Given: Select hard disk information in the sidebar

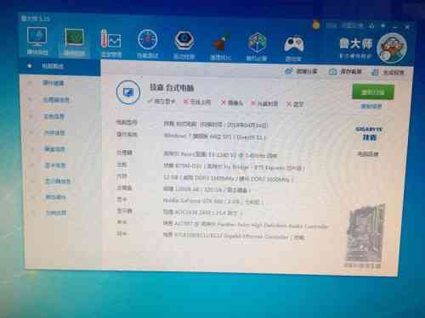Looking at the screenshot, I should click(54, 149).
